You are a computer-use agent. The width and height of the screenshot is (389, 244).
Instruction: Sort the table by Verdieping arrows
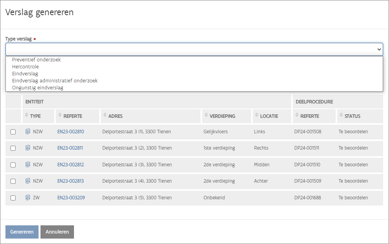click(206, 116)
